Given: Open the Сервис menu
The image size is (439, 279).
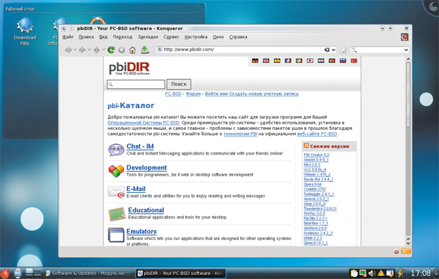Looking at the screenshot, I should 171,37.
